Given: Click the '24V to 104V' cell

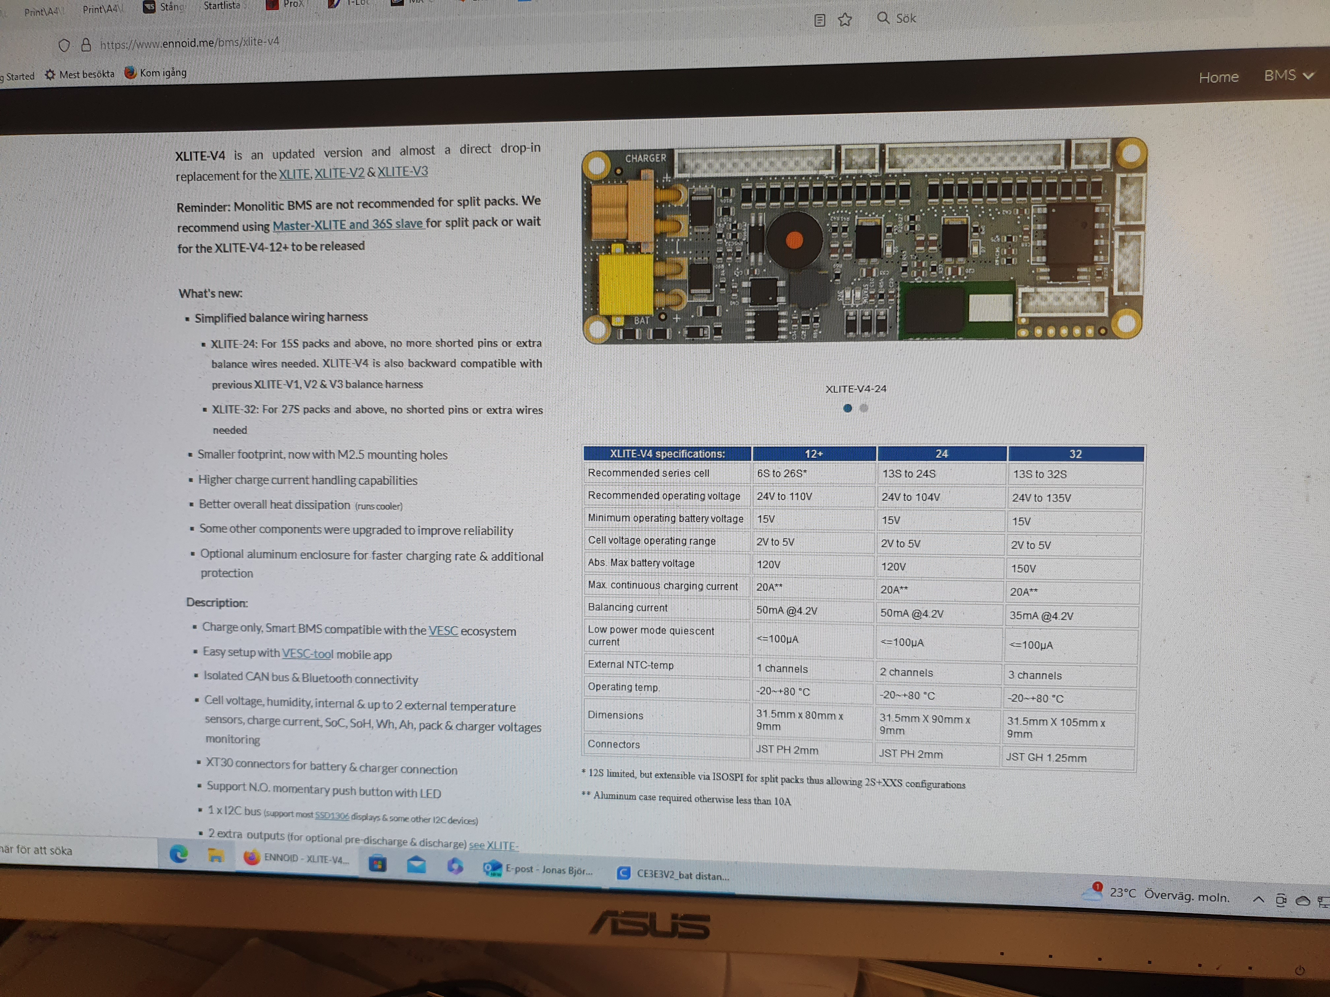Looking at the screenshot, I should tap(941, 498).
